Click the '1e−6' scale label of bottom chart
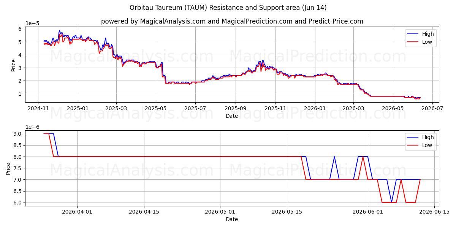 (x=32, y=127)
